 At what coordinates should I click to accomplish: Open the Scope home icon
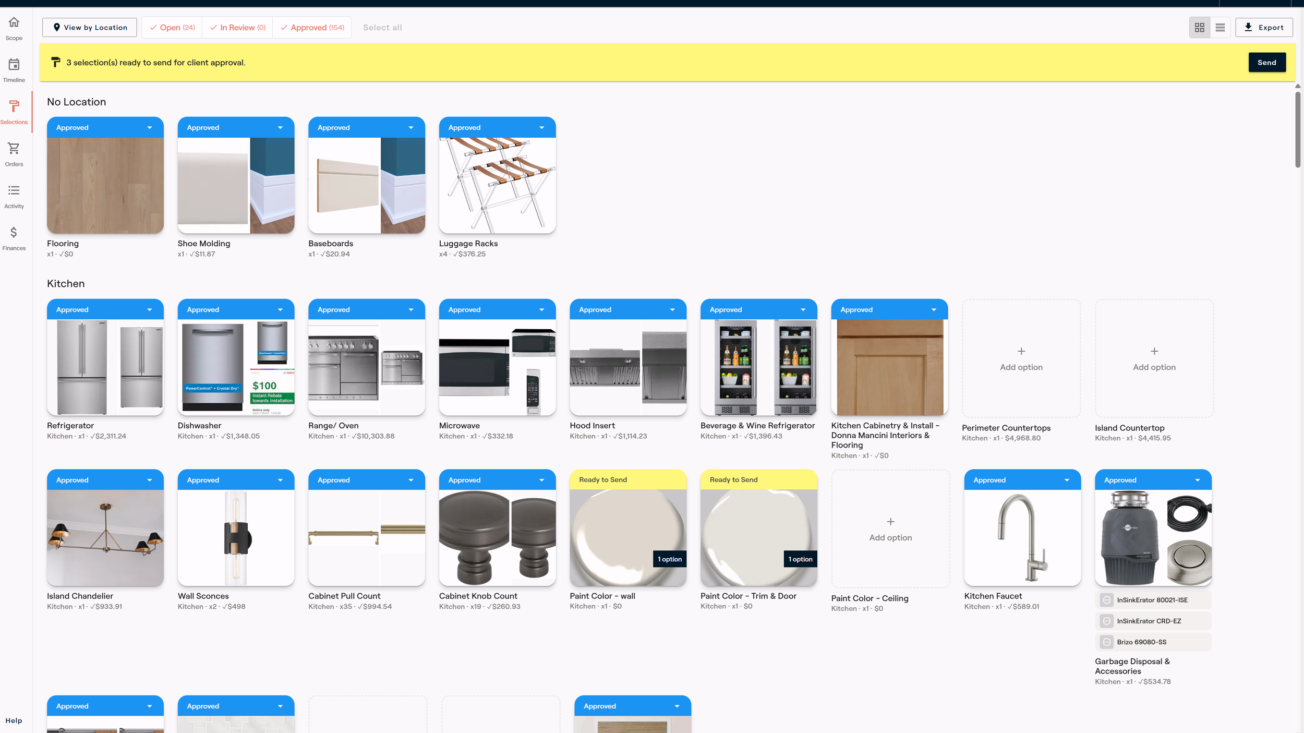pyautogui.click(x=14, y=22)
